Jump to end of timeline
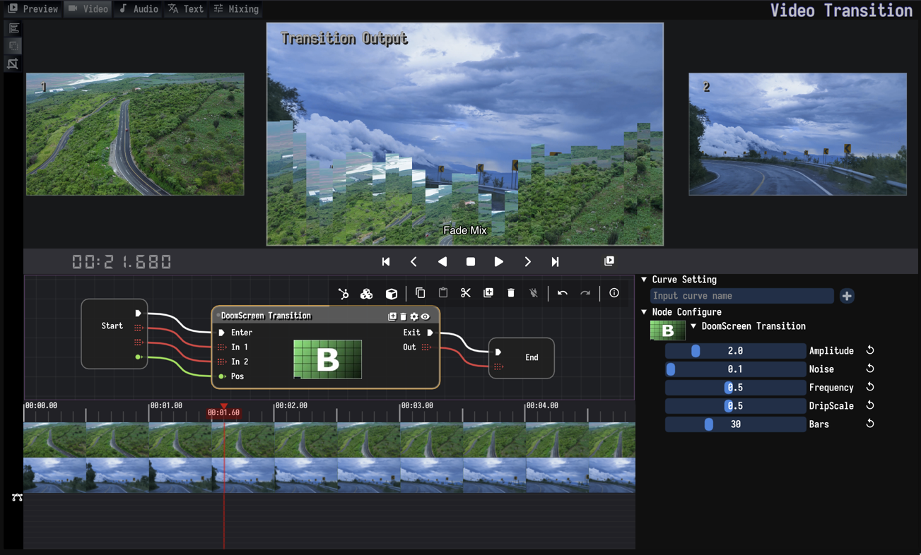Screen dimensions: 921x555 click(x=556, y=262)
